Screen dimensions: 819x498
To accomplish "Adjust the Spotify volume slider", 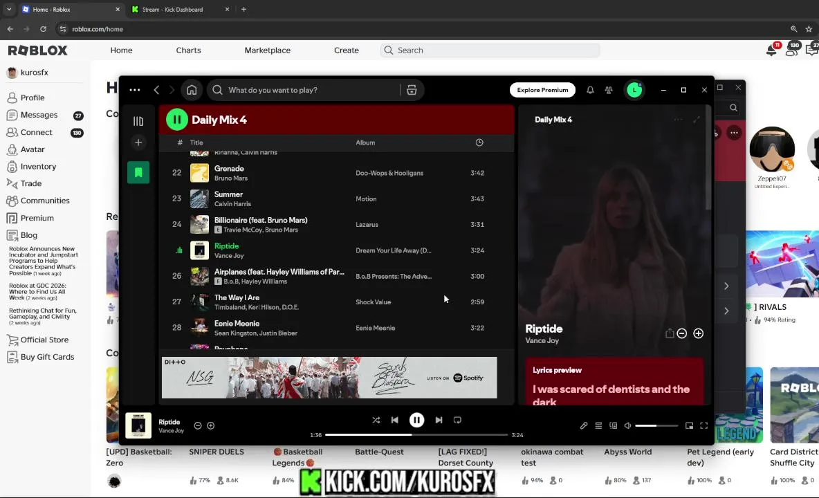I will coord(656,425).
